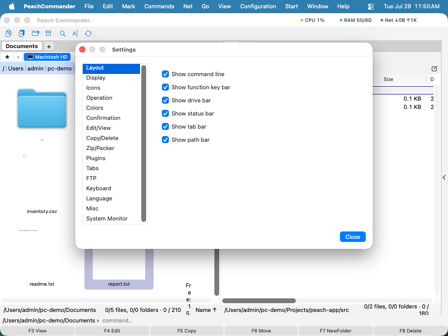Click the right panel horizontal scrollbar
Image resolution: width=448 pixels, height=336 pixels.
pos(259,301)
